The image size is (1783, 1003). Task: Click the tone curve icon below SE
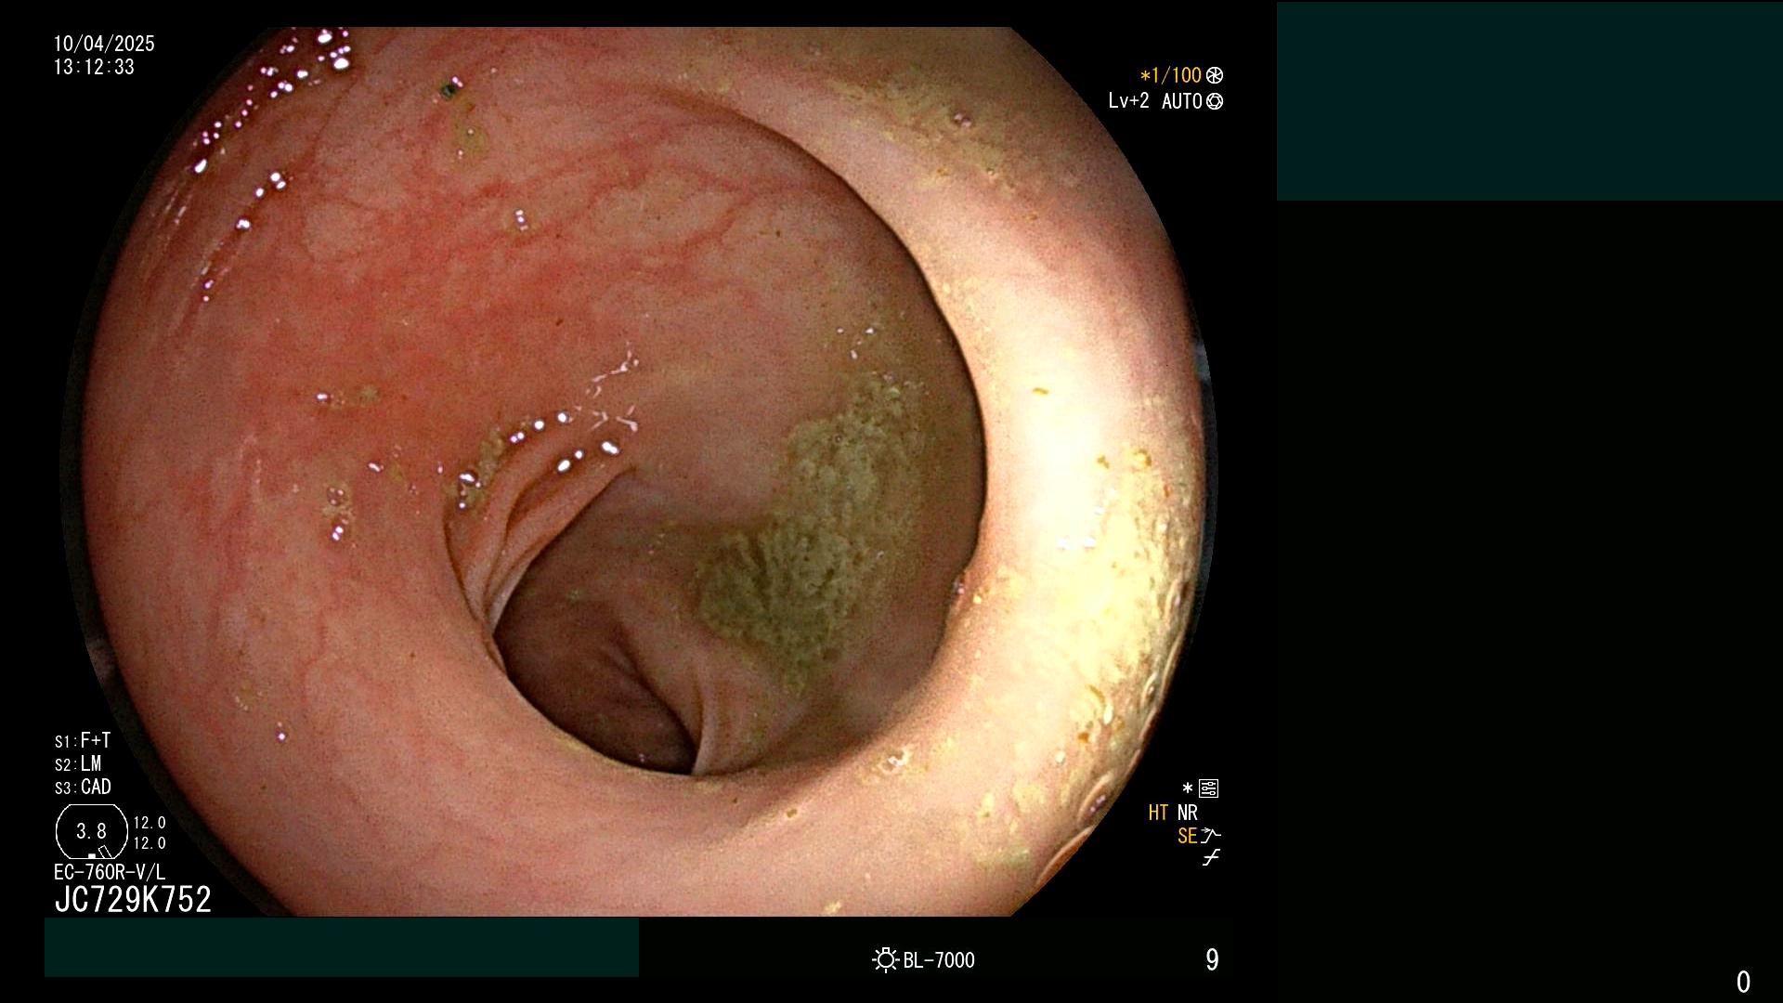(1211, 858)
